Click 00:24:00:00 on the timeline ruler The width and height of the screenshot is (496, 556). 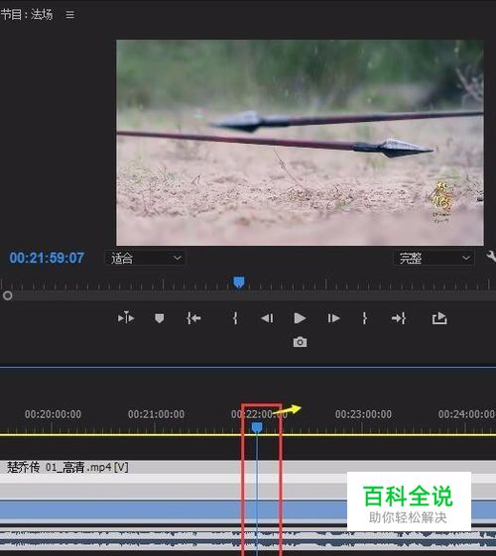pos(466,414)
